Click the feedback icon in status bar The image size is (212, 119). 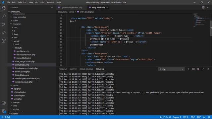click(x=204, y=117)
